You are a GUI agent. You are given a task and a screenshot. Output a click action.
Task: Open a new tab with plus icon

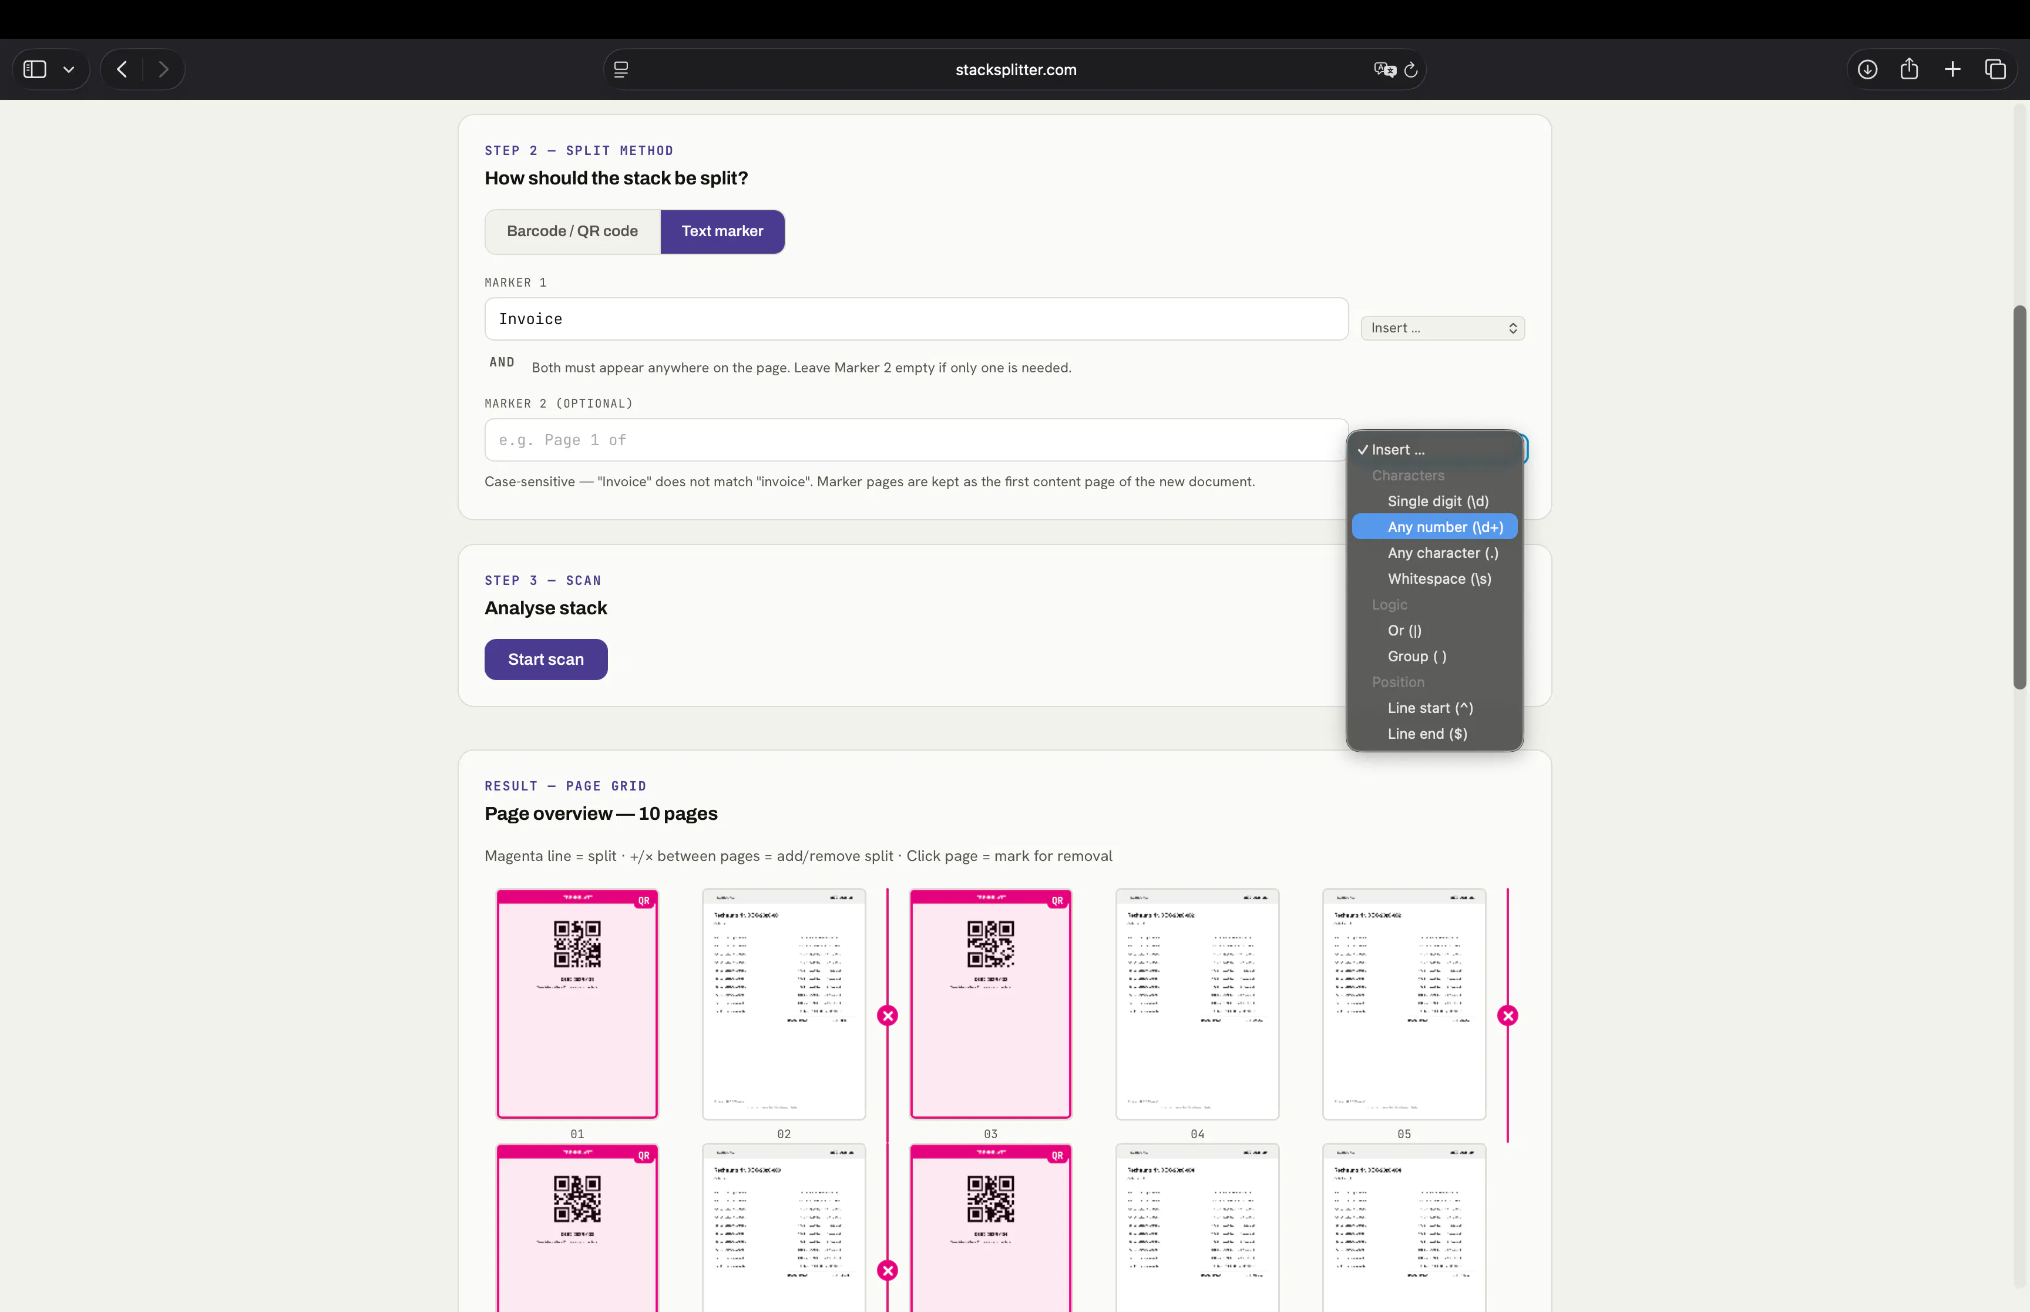[x=1952, y=69]
